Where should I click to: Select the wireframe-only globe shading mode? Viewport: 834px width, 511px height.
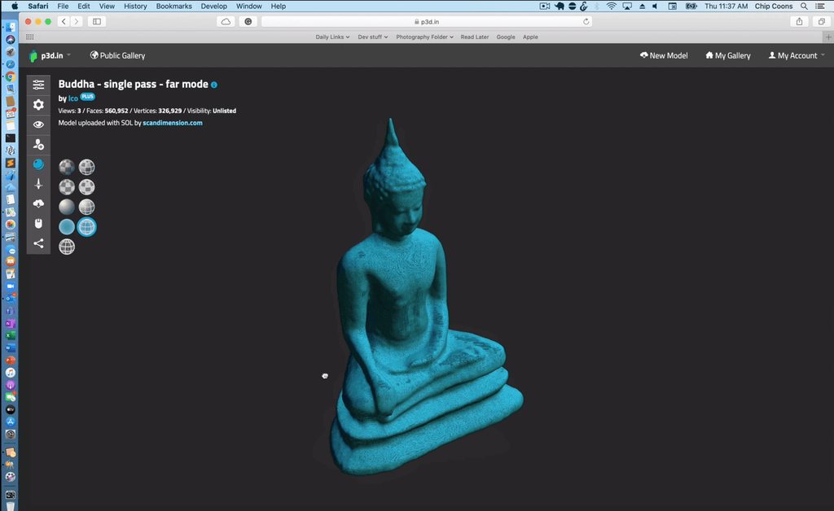pos(67,247)
